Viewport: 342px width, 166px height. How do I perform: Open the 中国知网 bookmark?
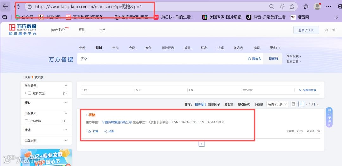[50, 17]
